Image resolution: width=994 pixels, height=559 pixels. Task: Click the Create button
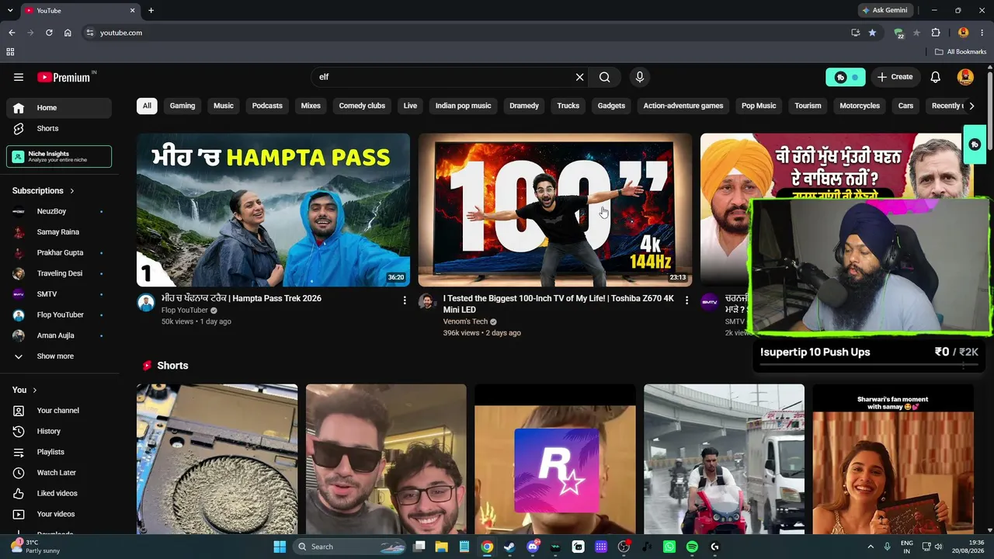click(895, 77)
